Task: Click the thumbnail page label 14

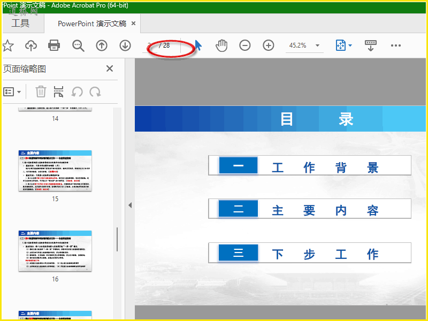Action: click(x=55, y=119)
